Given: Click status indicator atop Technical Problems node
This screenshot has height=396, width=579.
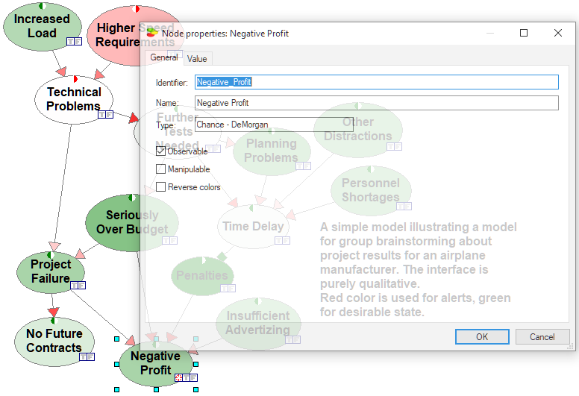Looking at the screenshot, I should pos(74,79).
